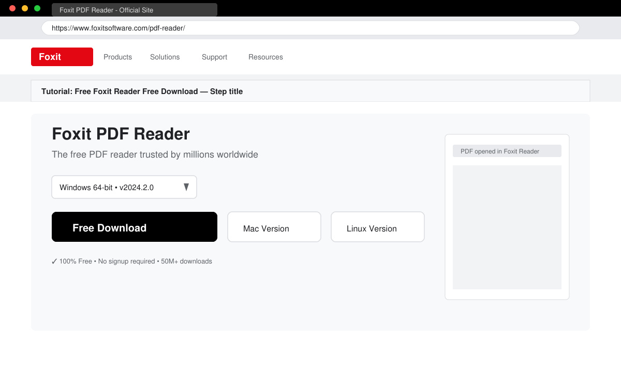Click the 'PDF opened in Foxit Reader' label

pyautogui.click(x=507, y=151)
